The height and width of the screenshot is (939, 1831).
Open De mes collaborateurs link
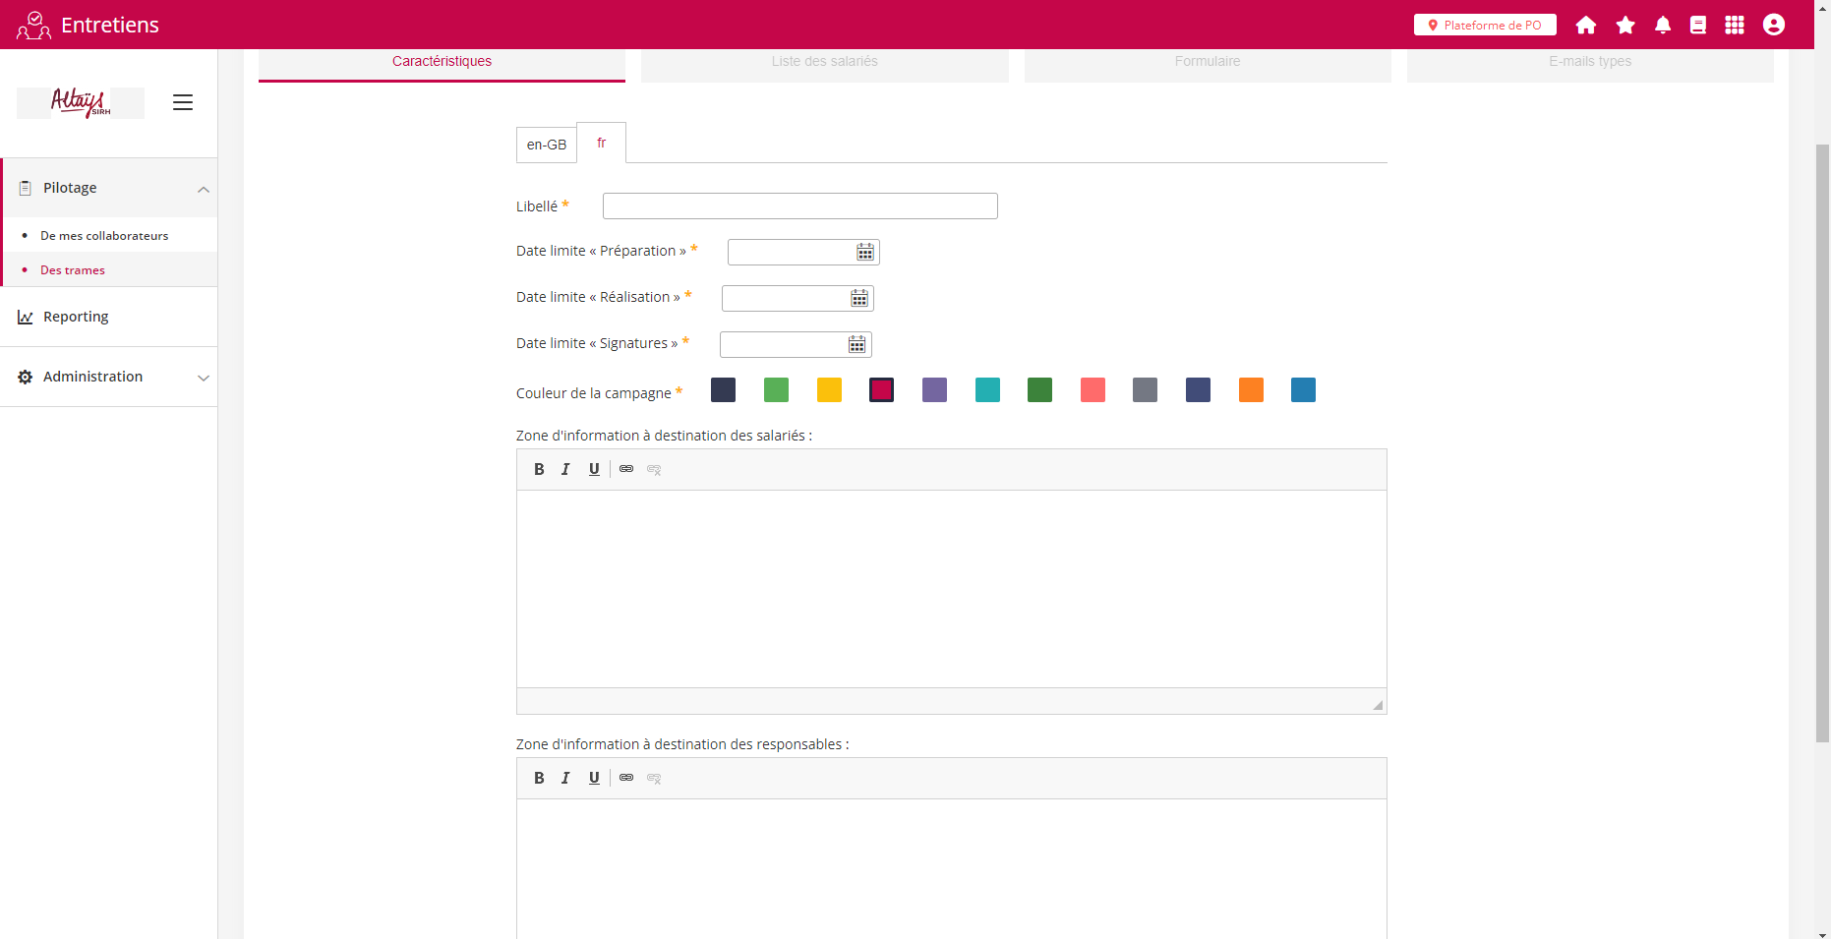[104, 236]
